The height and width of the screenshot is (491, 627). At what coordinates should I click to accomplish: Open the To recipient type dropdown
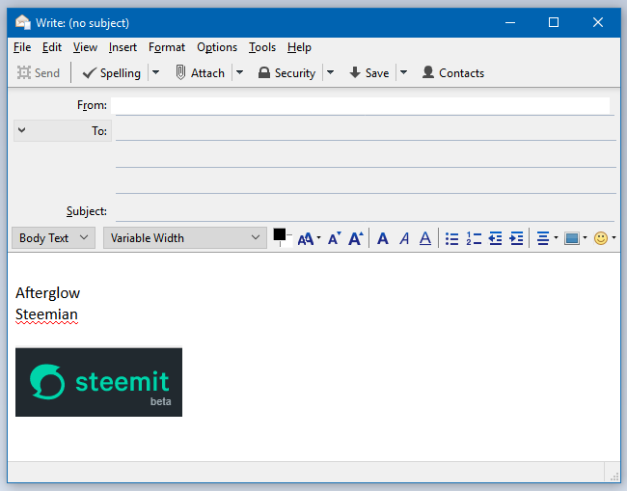pos(63,131)
